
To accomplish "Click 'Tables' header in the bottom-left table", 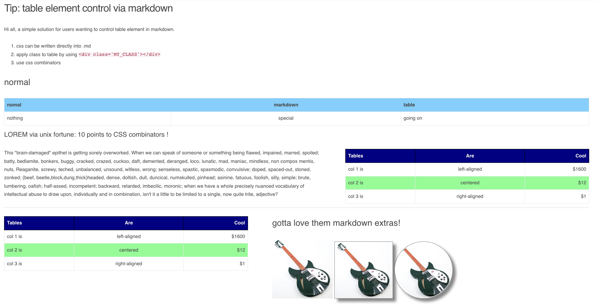I will pyautogui.click(x=39, y=223).
